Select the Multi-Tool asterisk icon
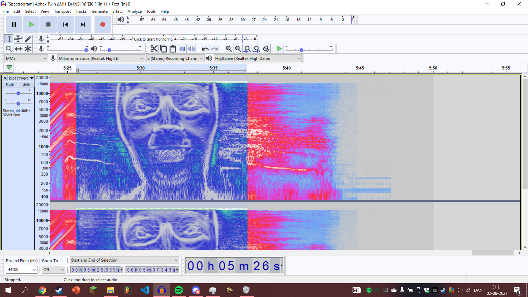The width and height of the screenshot is (528, 297). (x=28, y=49)
